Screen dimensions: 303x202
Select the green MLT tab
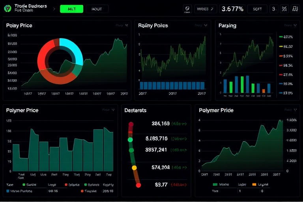click(71, 9)
